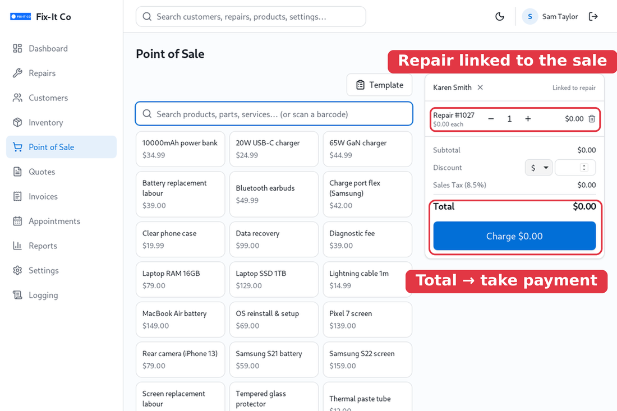This screenshot has height=411, width=617.
Task: Open the Dashboard page
Action: pyautogui.click(x=61, y=48)
